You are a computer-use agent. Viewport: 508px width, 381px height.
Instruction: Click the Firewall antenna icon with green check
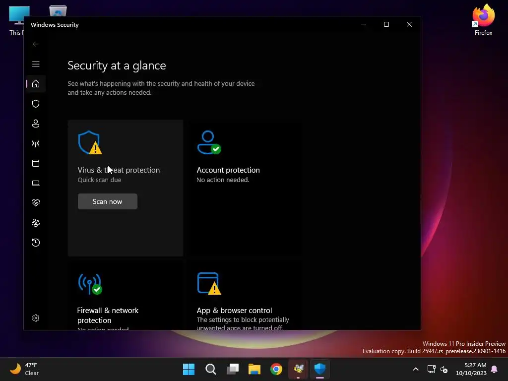click(90, 284)
